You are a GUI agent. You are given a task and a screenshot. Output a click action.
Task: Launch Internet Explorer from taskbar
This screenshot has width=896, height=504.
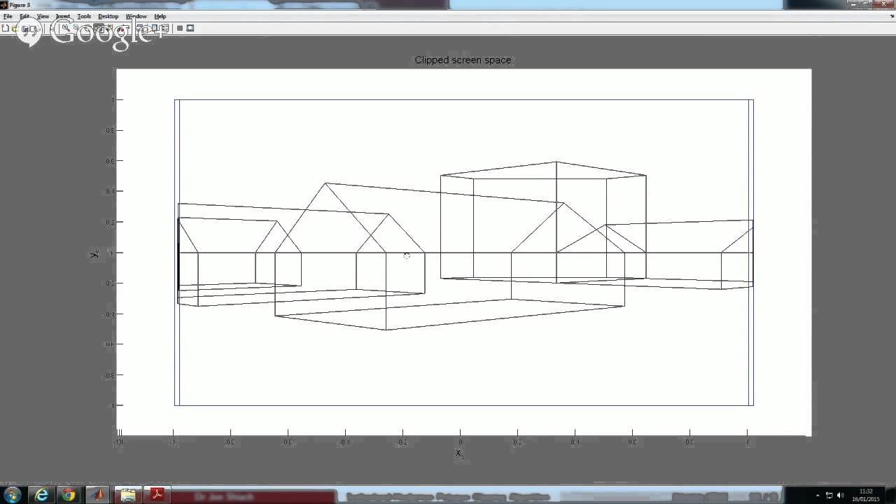[x=41, y=495]
